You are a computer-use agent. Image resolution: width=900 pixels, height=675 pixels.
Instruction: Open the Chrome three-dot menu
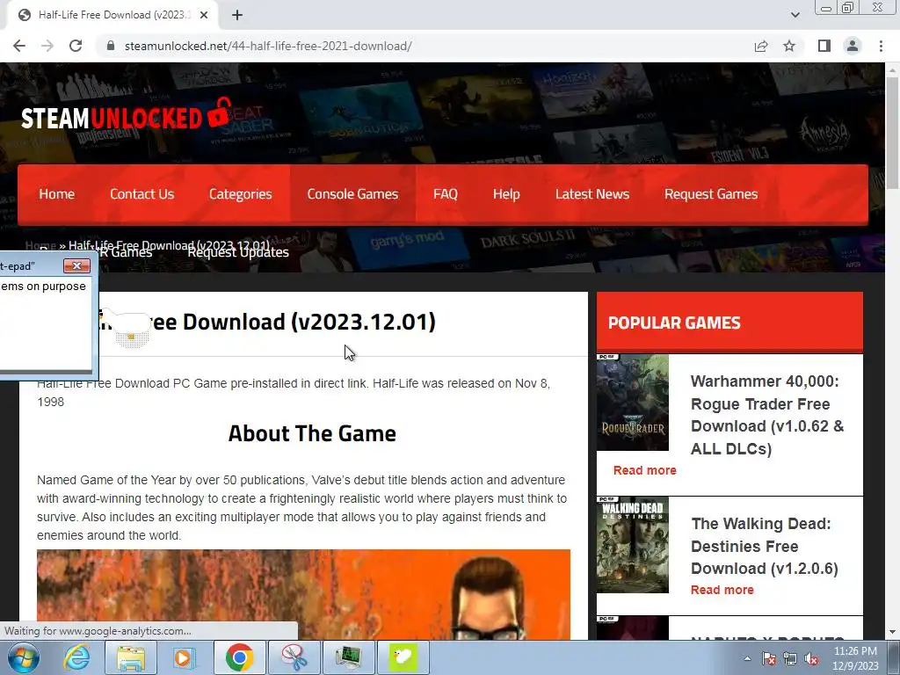pyautogui.click(x=881, y=46)
